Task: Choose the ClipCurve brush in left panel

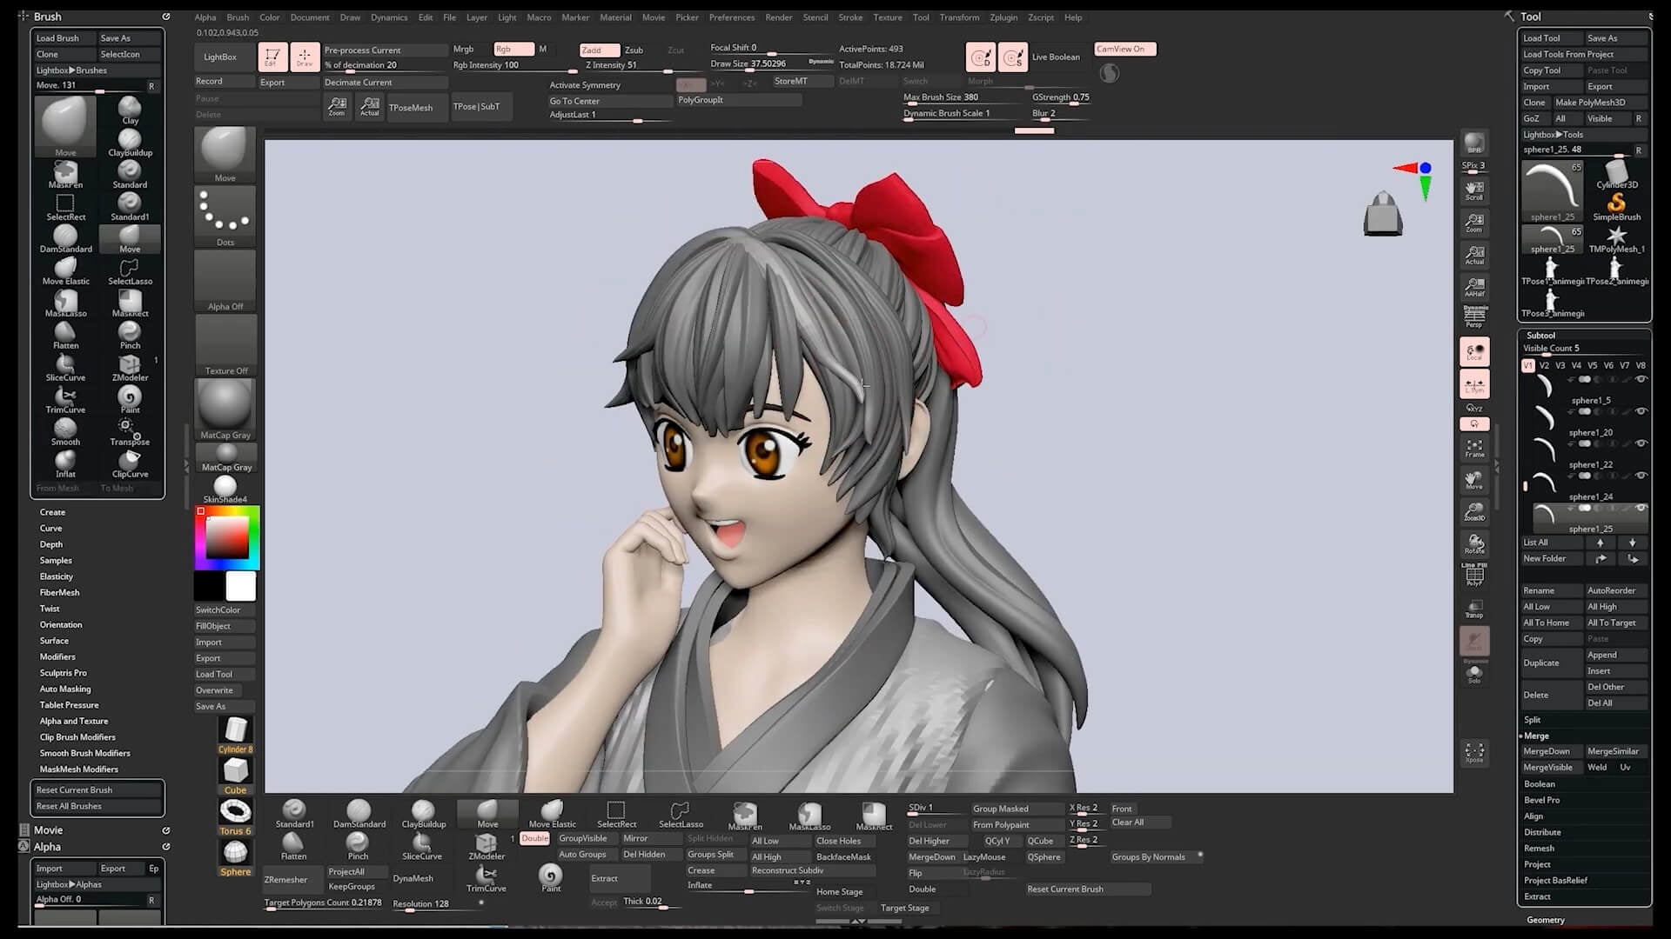Action: pos(130,463)
